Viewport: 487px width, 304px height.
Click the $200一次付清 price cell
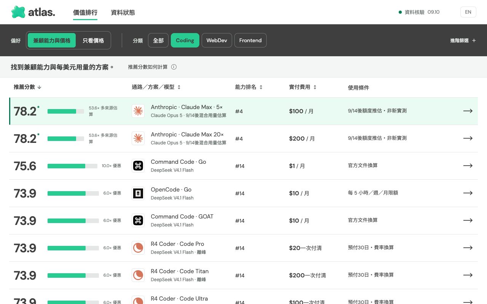pyautogui.click(x=307, y=275)
